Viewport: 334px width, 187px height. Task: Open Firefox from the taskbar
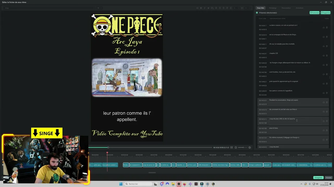click(x=184, y=184)
